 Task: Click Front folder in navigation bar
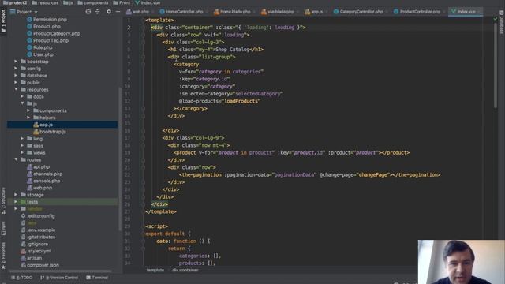coord(122,2)
